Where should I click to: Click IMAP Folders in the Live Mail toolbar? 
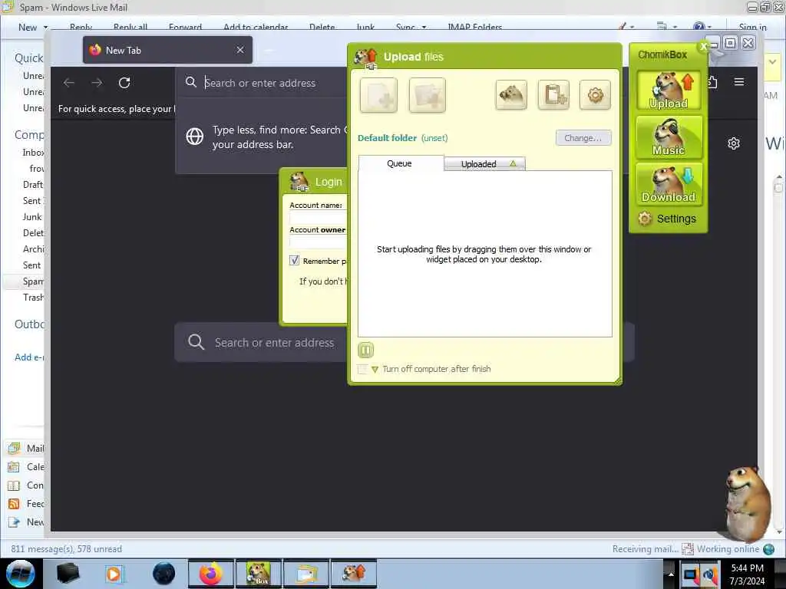coord(474,27)
